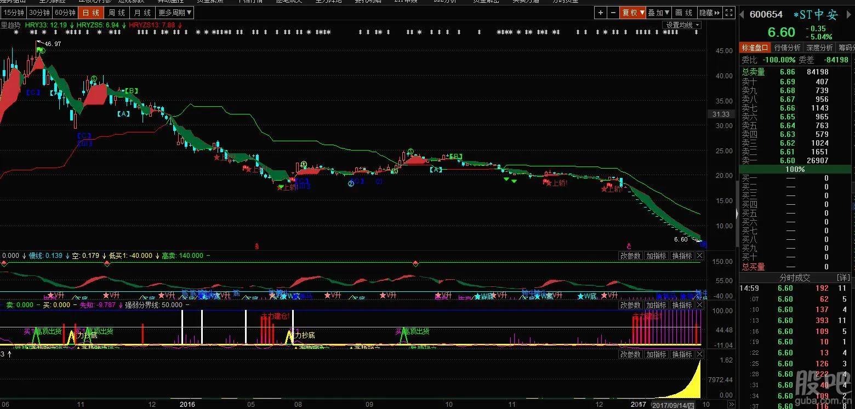Close the first indicator sub-panel
855x409 pixels.
(700, 256)
